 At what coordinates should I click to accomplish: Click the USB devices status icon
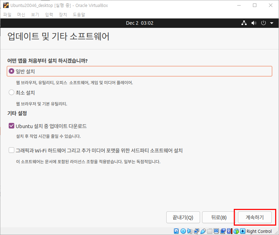(x=203, y=231)
